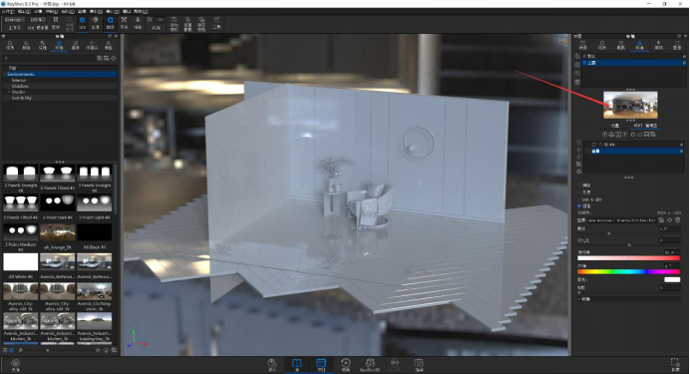The width and height of the screenshot is (690, 374).
Task: Click the rainbow hue slider bar
Action: (x=628, y=272)
